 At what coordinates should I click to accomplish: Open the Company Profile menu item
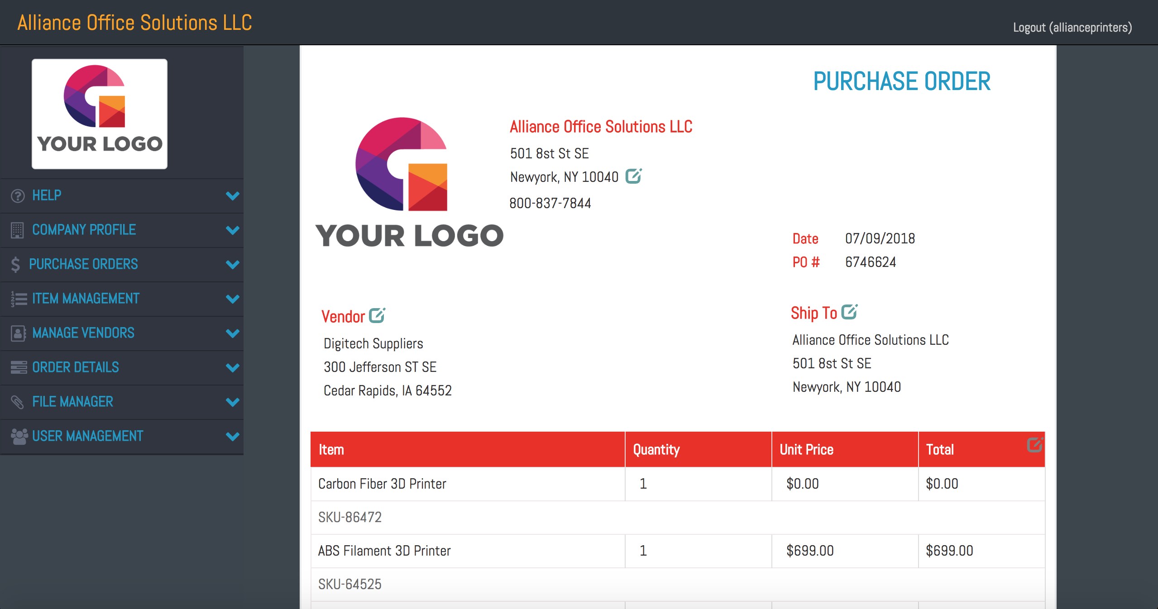[x=84, y=230]
